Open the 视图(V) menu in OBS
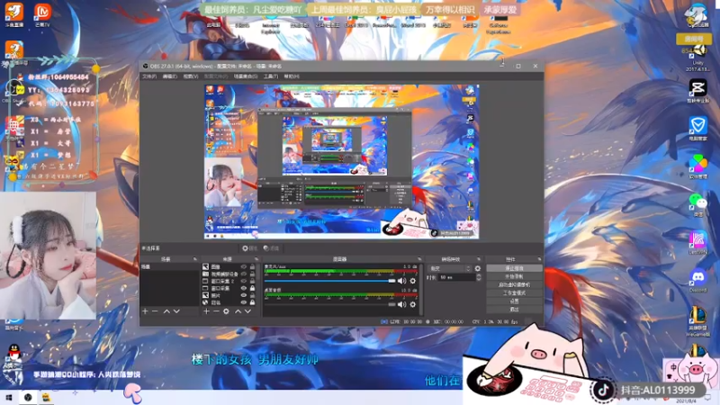 click(x=191, y=76)
